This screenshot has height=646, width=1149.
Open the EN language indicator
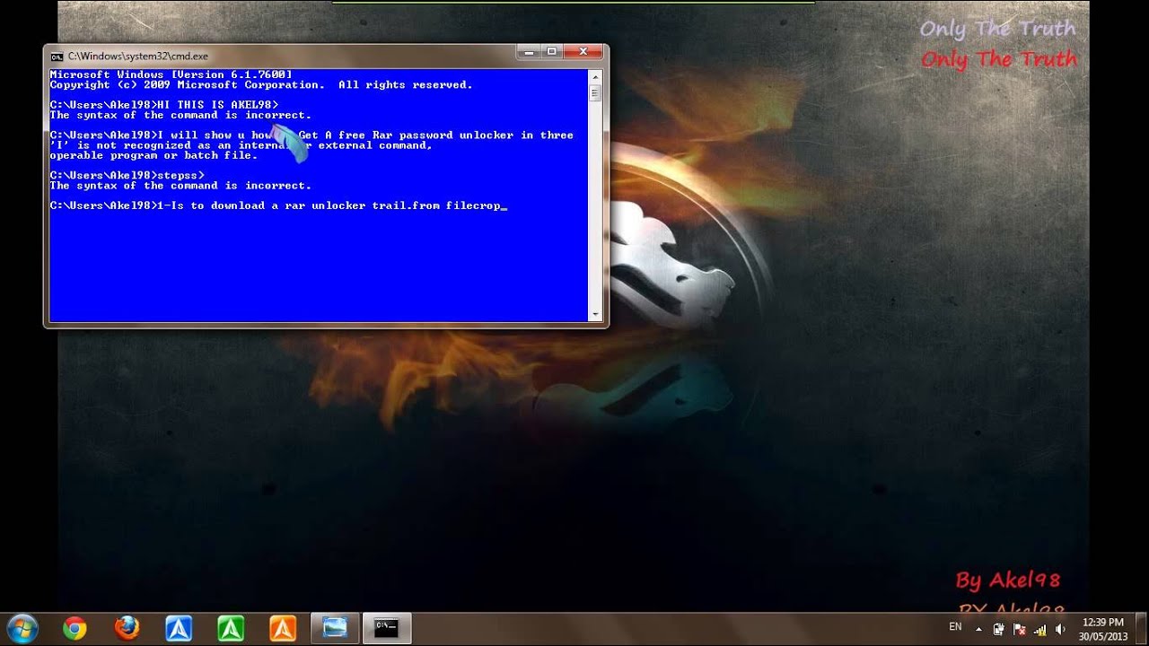pos(955,626)
